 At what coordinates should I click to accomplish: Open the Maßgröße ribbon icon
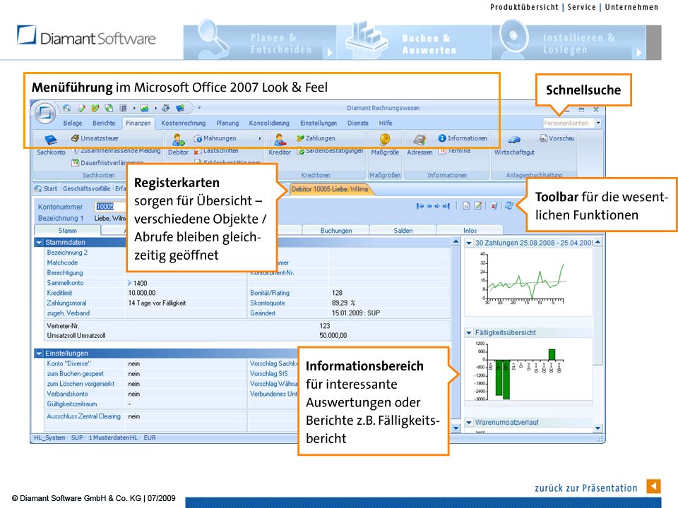pos(384,139)
